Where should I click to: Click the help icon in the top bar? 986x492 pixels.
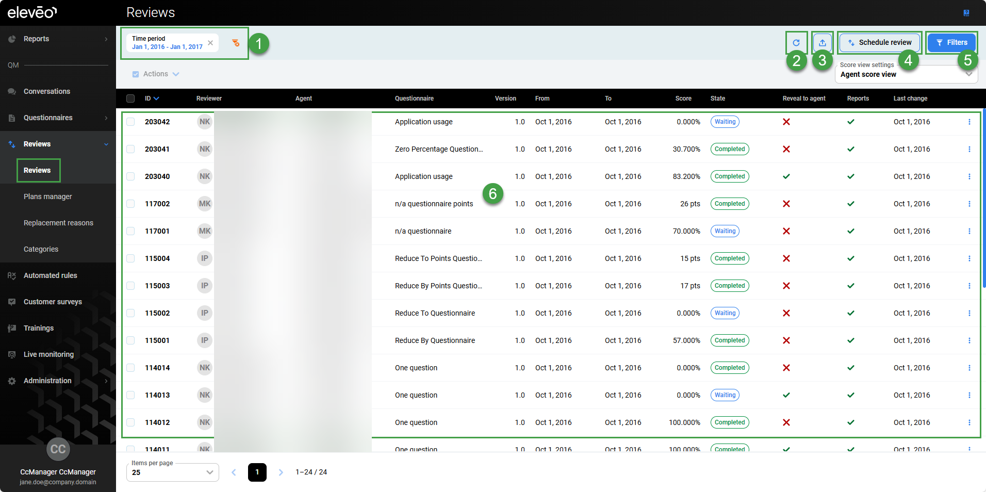(966, 13)
